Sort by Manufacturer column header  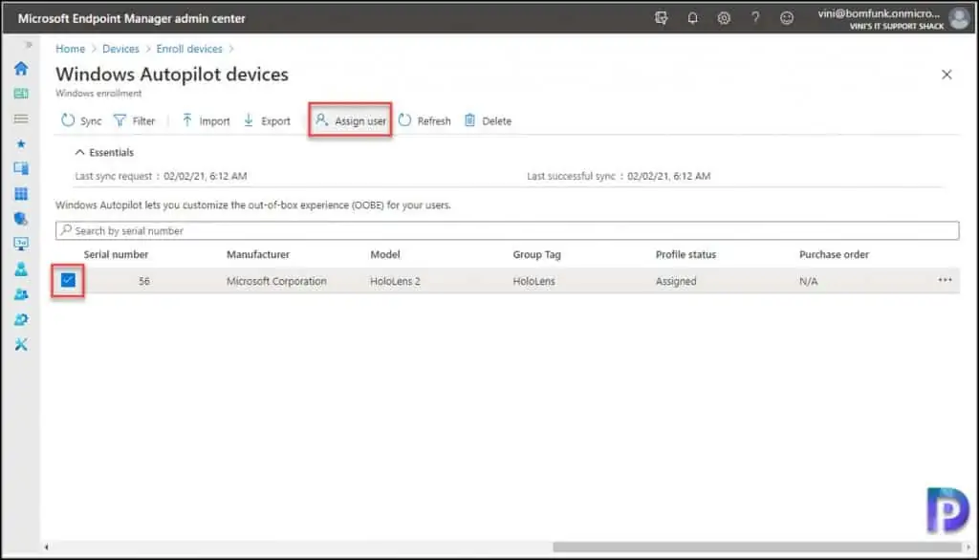(x=258, y=255)
